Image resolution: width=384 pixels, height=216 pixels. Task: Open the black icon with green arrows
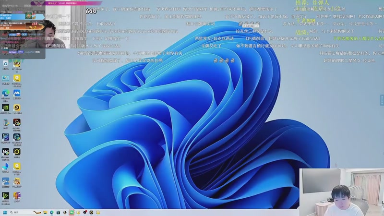coord(5,196)
